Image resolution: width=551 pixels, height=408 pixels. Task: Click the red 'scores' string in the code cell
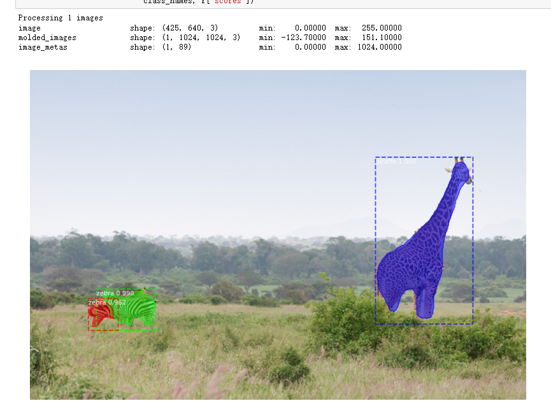pyautogui.click(x=227, y=2)
